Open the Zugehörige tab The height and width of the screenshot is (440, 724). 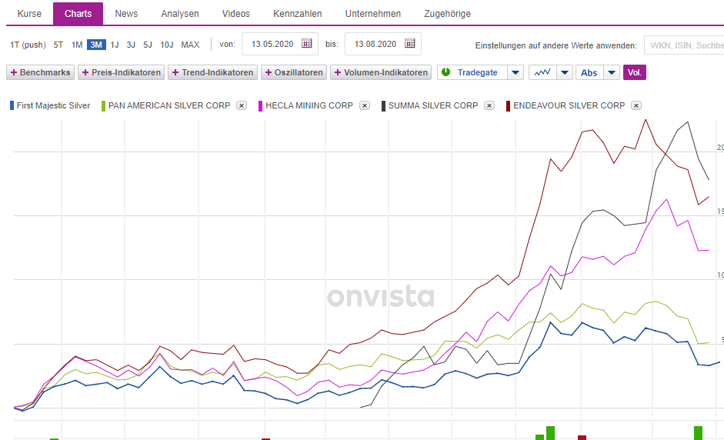pyautogui.click(x=448, y=14)
